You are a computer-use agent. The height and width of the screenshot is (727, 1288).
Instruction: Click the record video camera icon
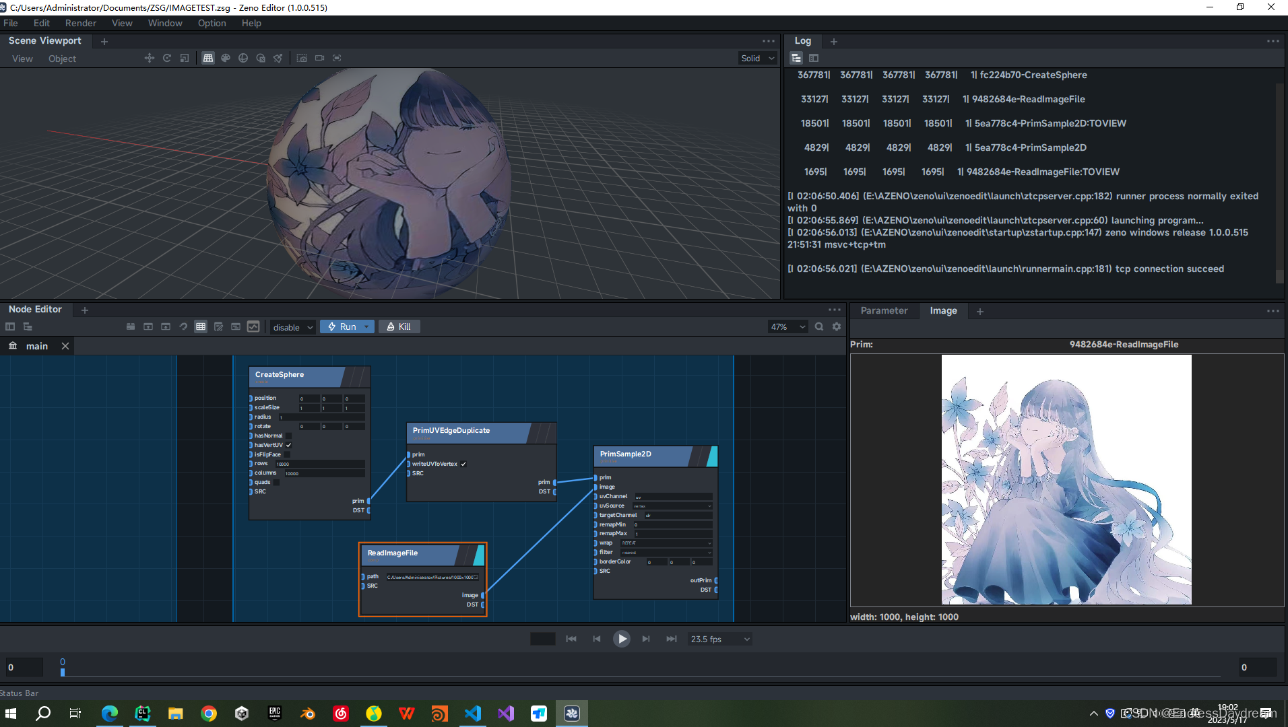point(319,58)
